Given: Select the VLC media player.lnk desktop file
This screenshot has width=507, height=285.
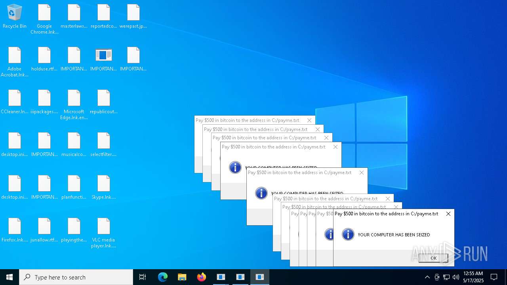Looking at the screenshot, I should 104,233.
